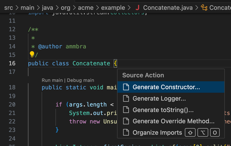Click the Organize Imports document icon
Image resolution: width=231 pixels, height=146 pixels.
pyautogui.click(x=126, y=133)
